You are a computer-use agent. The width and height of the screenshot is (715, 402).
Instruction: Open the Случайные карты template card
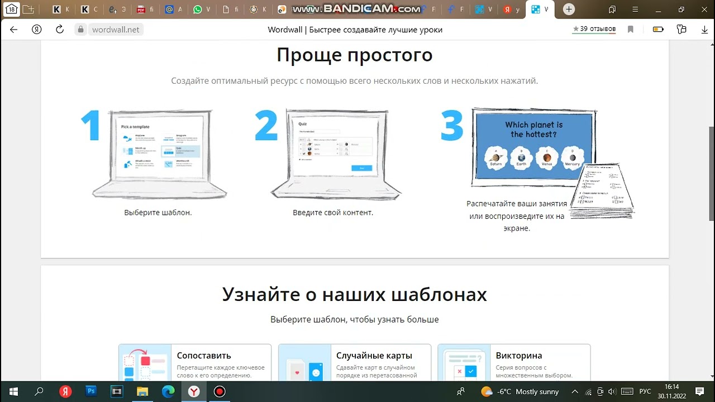(x=355, y=362)
